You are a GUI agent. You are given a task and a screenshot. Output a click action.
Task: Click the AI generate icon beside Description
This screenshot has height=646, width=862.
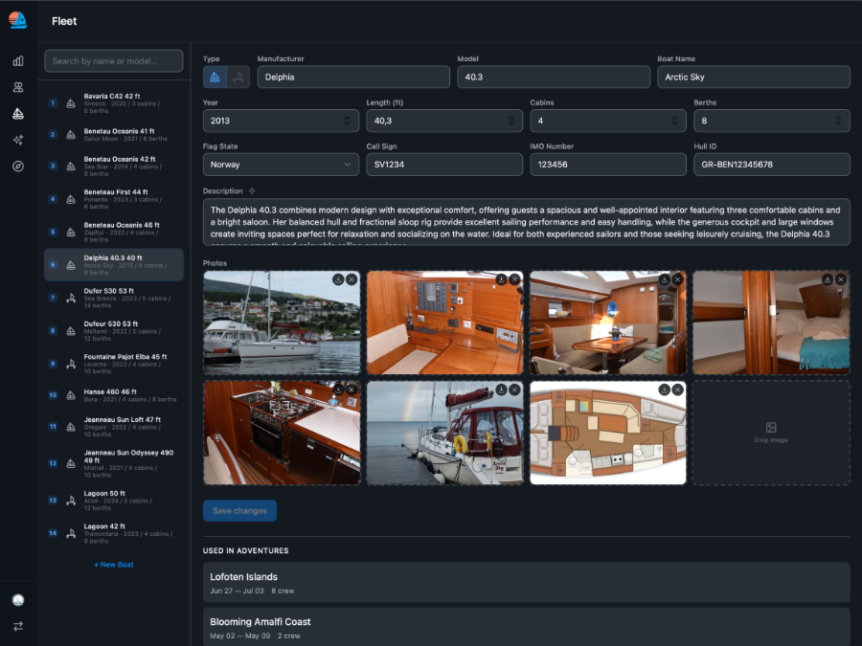click(x=252, y=191)
